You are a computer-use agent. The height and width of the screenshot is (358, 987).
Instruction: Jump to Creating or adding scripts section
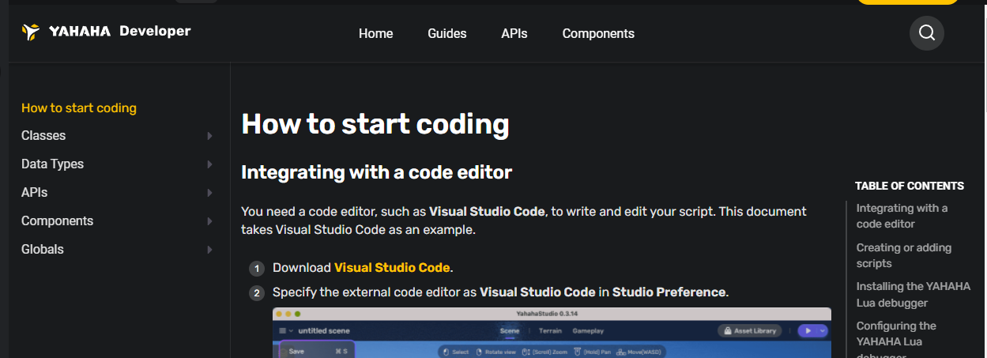click(904, 255)
